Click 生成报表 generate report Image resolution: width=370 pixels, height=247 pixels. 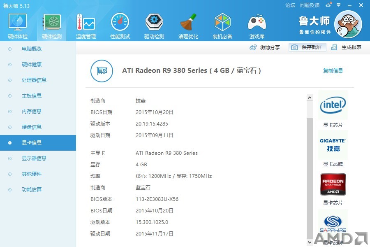pos(346,47)
